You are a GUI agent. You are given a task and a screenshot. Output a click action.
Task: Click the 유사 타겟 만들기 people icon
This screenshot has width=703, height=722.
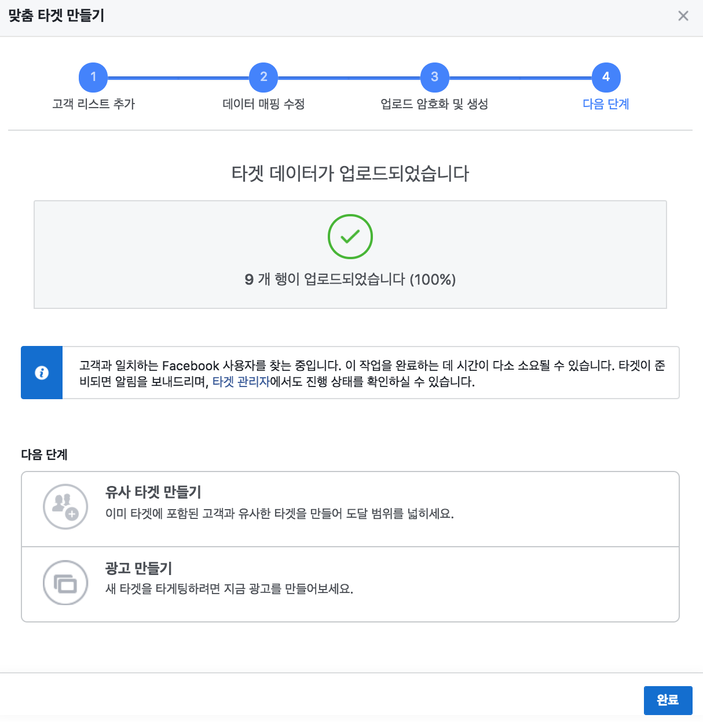pos(65,507)
